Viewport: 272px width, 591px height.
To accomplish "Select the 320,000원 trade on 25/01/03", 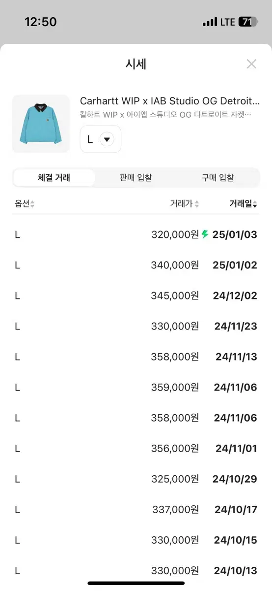I will [136, 234].
